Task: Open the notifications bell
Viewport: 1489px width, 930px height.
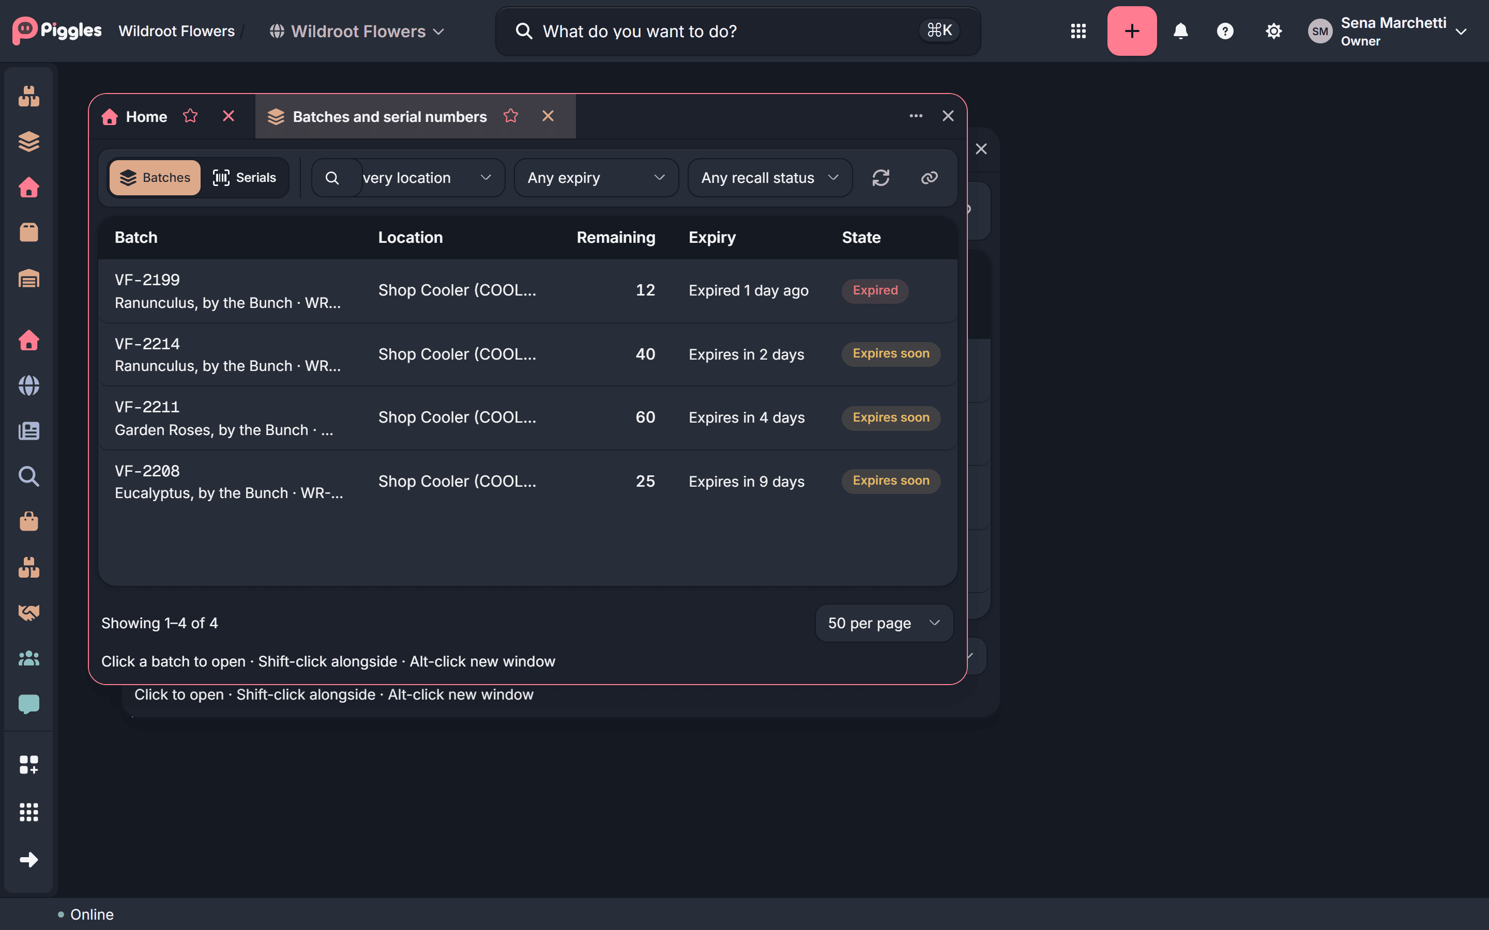Action: (1180, 31)
